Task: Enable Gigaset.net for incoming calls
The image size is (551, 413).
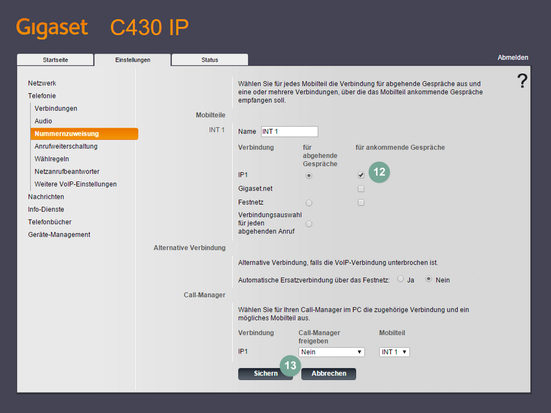Action: pyautogui.click(x=361, y=189)
